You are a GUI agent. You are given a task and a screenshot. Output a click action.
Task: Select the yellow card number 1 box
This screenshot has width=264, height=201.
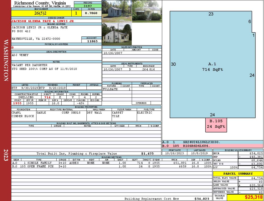pyautogui.click(x=76, y=13)
